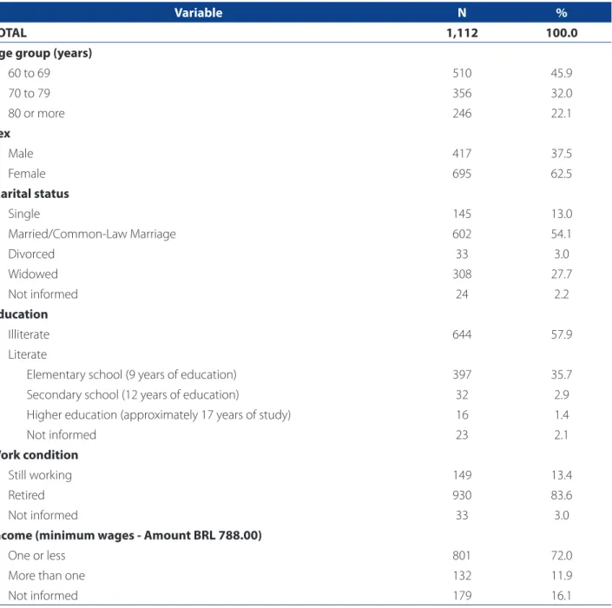Screen dimensions: 612x608
Task: Select the percentage 22.1
Action: coord(562,113)
